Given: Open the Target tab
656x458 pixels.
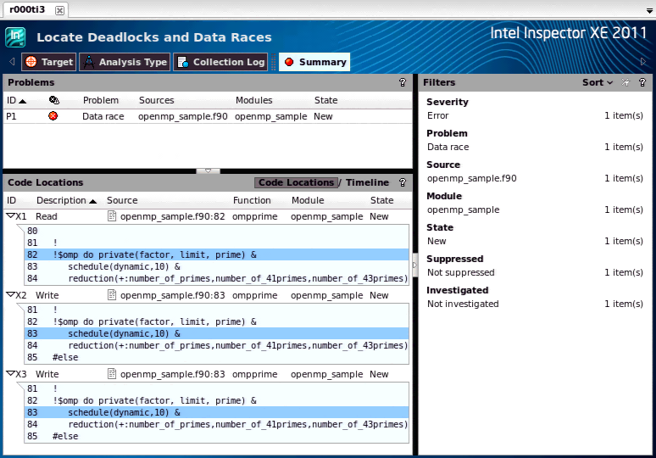Looking at the screenshot, I should coord(48,62).
